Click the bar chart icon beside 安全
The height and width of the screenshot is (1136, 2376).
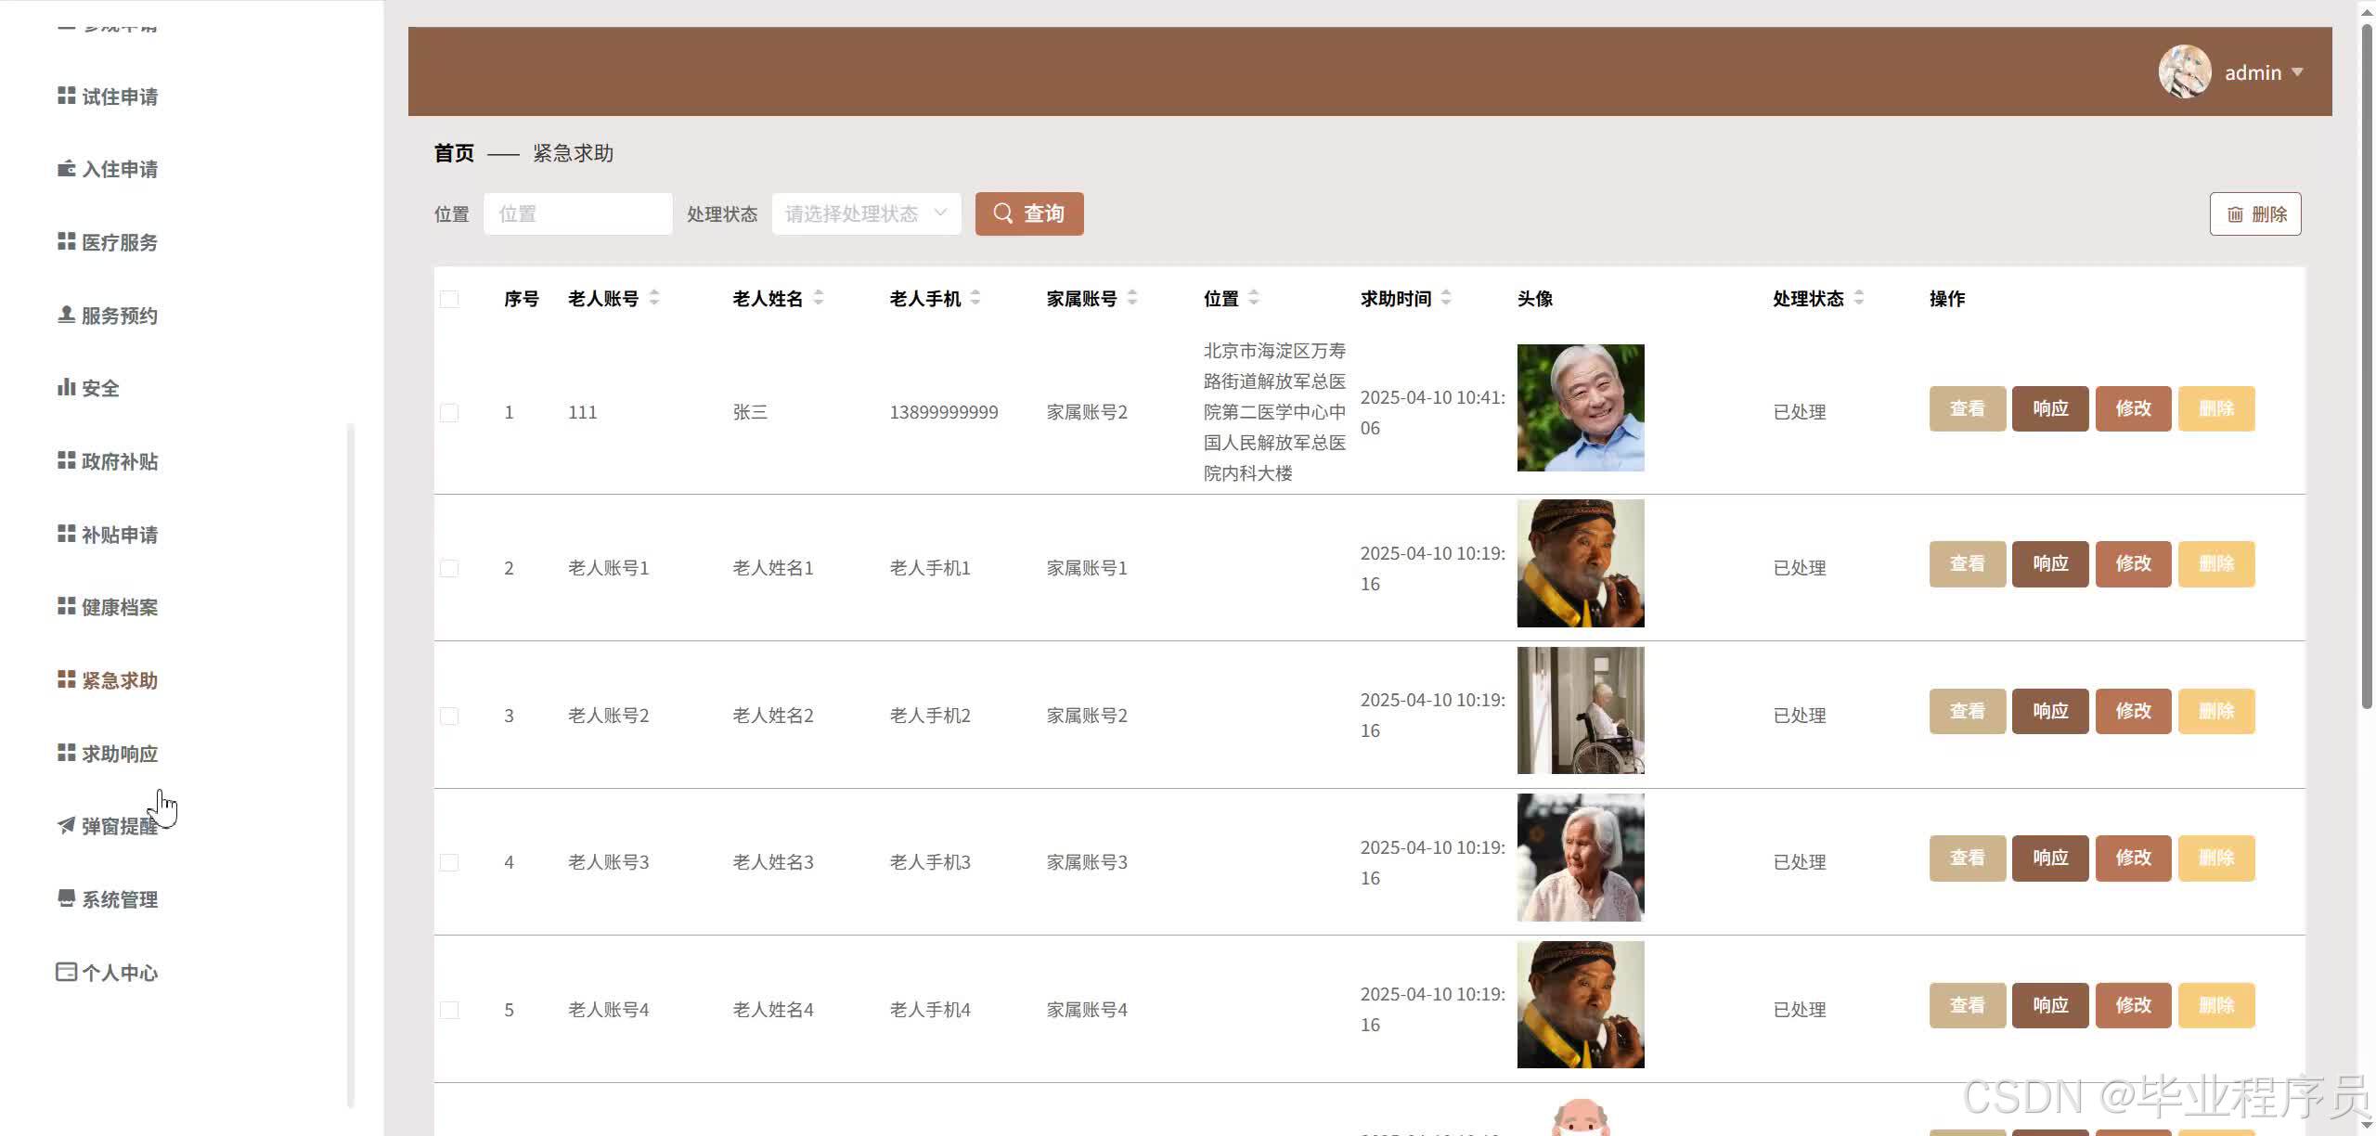(x=66, y=387)
